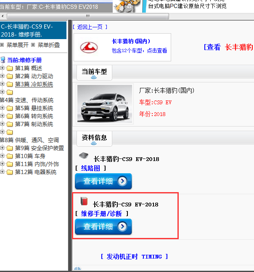Expand the 第5篇 悬挂系统 tree node

pos(2,108)
